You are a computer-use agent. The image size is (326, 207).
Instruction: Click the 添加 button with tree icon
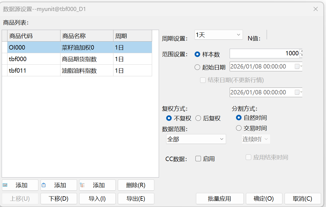97,185
